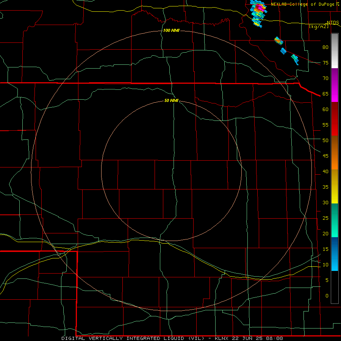This screenshot has height=341, width=341.
Task: Click the red segment of the color bar
Action: pyautogui.click(x=335, y=119)
